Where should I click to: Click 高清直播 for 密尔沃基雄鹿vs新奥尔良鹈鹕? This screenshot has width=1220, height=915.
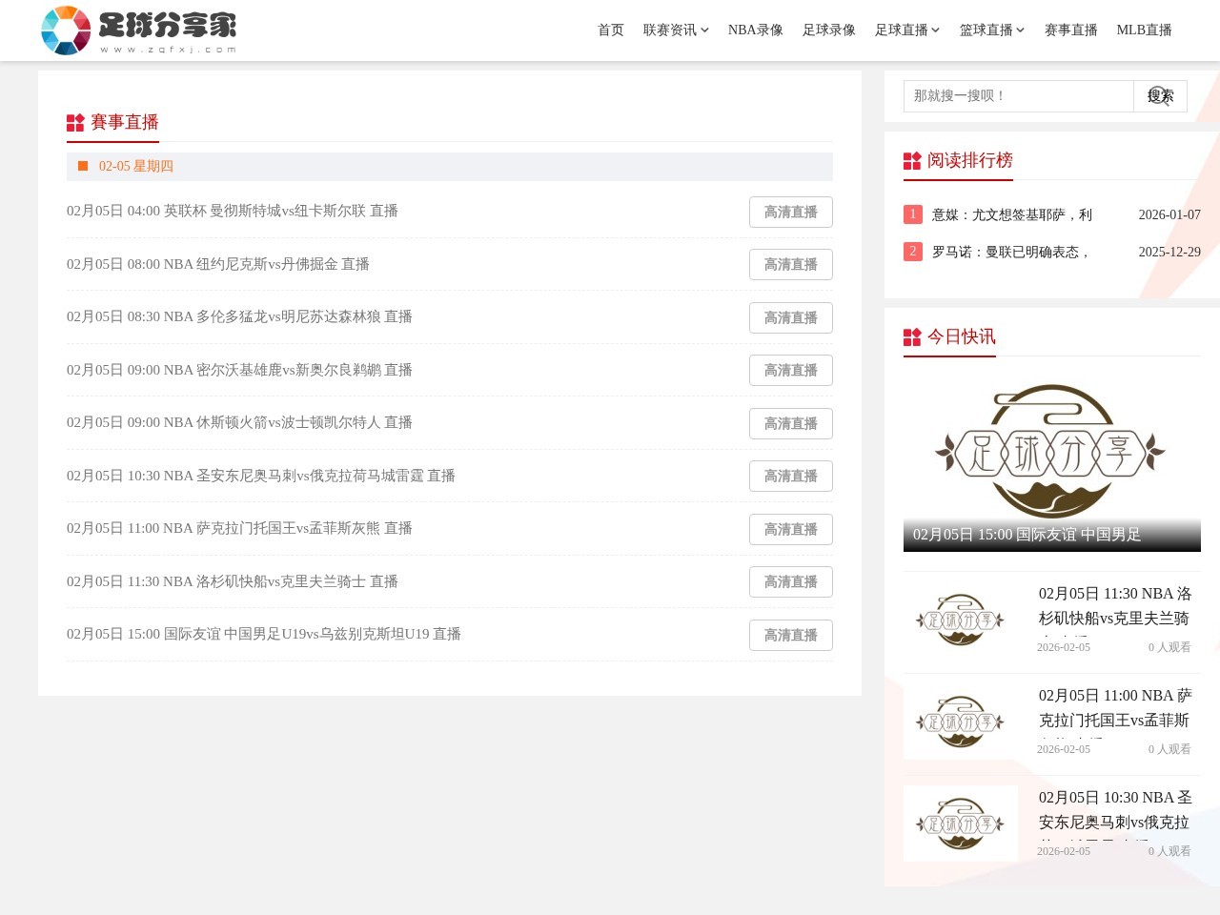point(791,371)
